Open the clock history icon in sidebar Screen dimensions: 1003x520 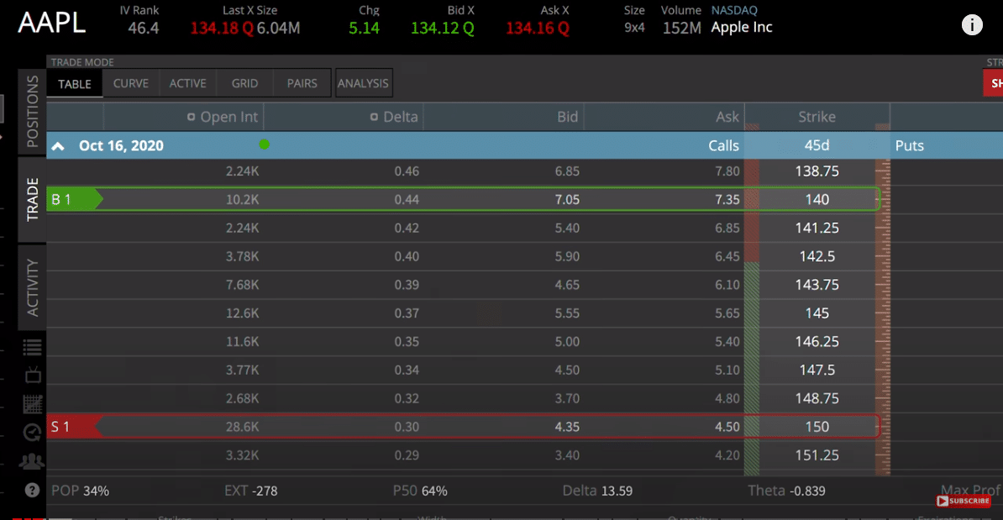coord(32,433)
